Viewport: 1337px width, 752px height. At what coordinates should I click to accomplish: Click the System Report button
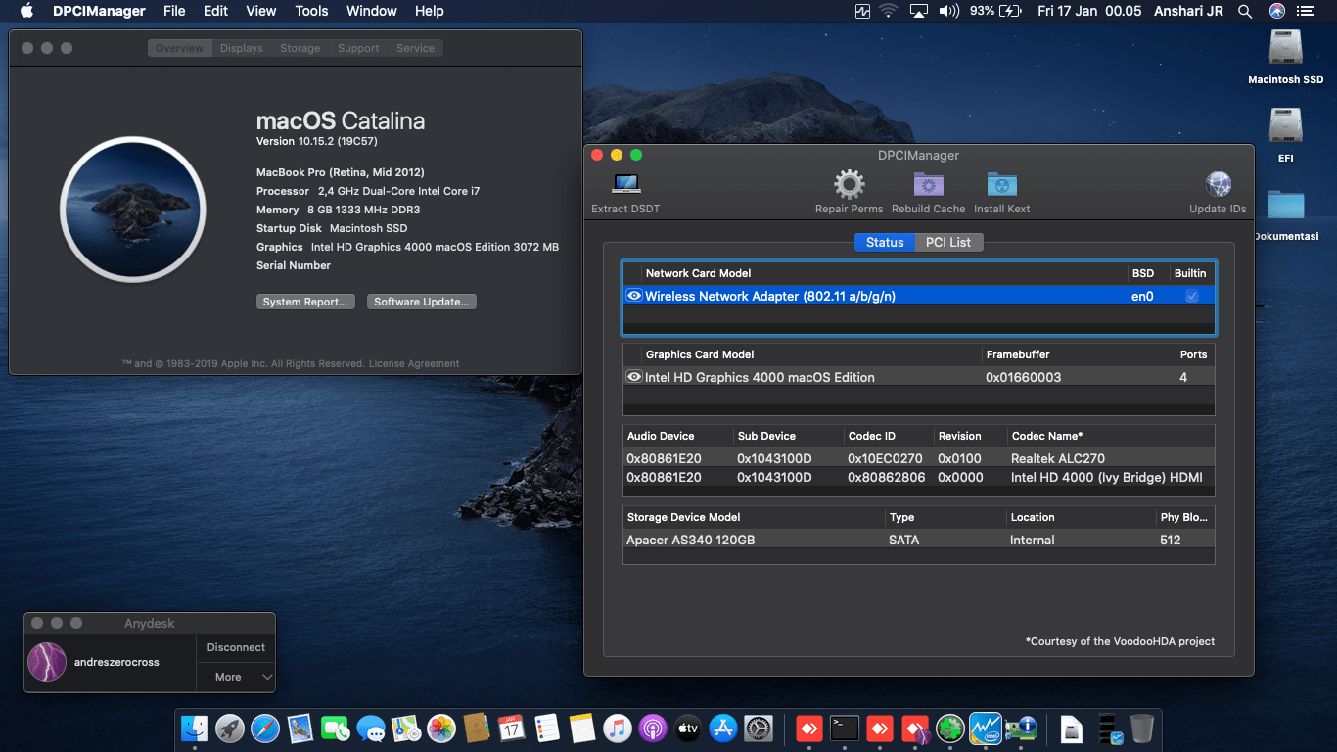[304, 302]
